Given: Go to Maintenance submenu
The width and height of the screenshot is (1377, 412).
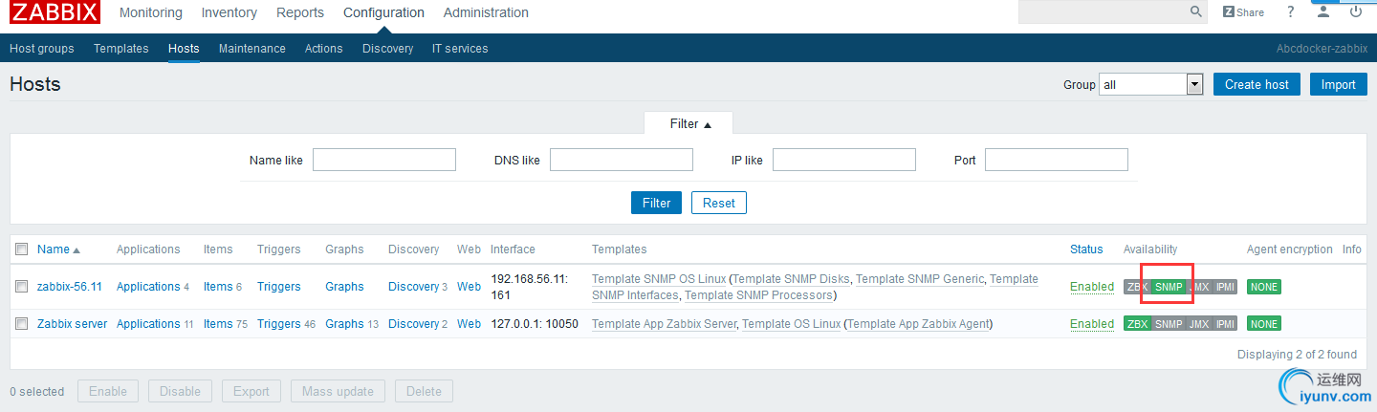Looking at the screenshot, I should pyautogui.click(x=252, y=49).
